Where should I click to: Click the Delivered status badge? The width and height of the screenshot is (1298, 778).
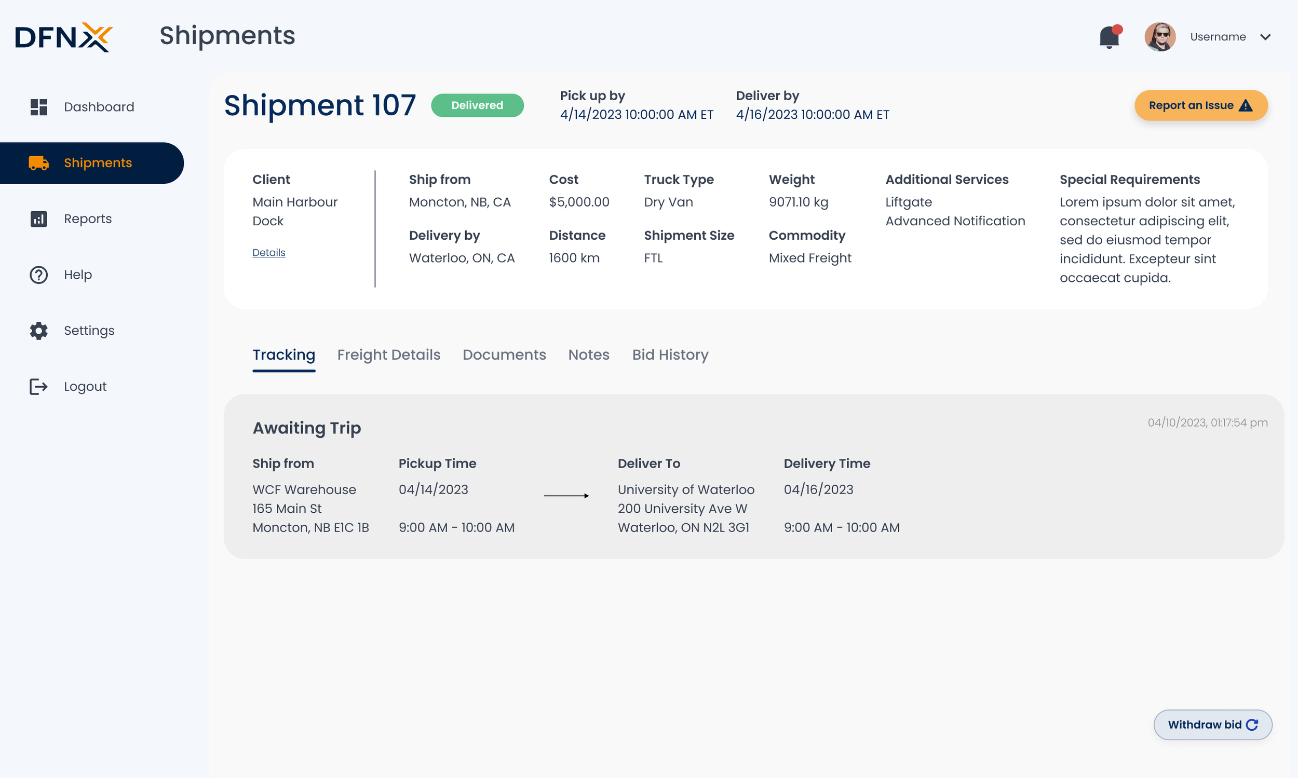tap(477, 105)
